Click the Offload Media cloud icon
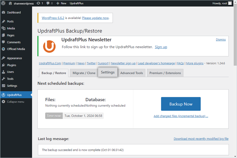Image resolution: width=237 pixels, height=158 pixels. [x=3, y=49]
